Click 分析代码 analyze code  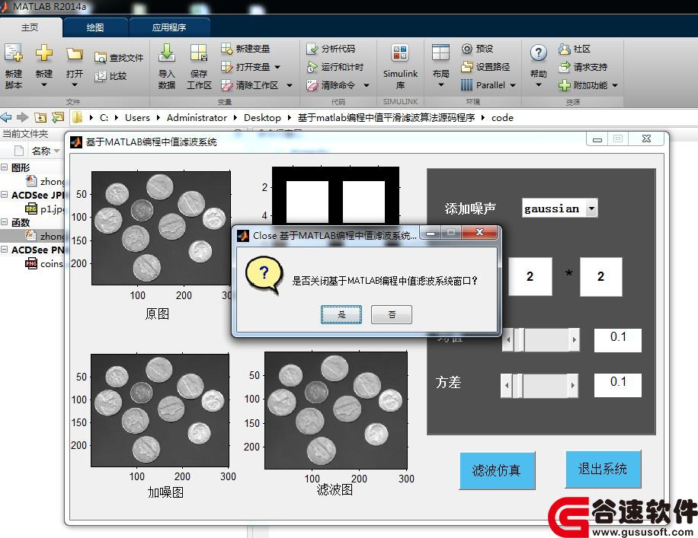[x=331, y=49]
